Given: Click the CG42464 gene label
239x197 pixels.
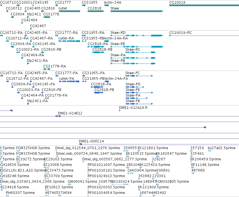Looking at the screenshot, I should click(29, 20).
